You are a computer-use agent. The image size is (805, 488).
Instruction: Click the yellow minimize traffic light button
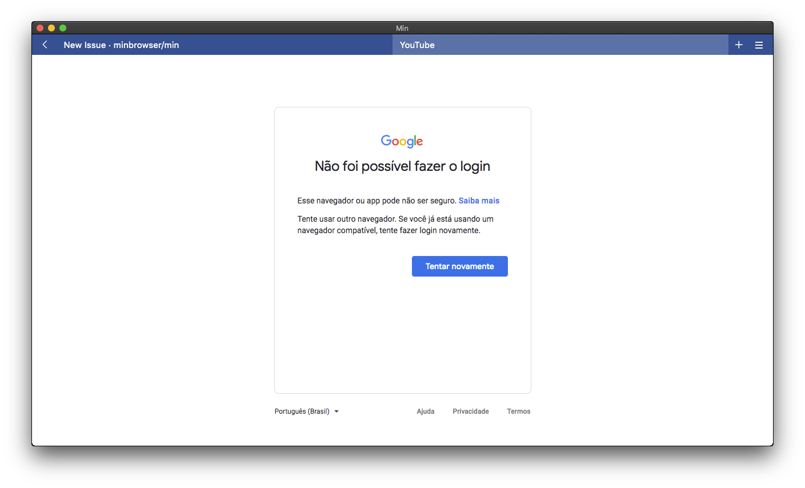(x=51, y=27)
